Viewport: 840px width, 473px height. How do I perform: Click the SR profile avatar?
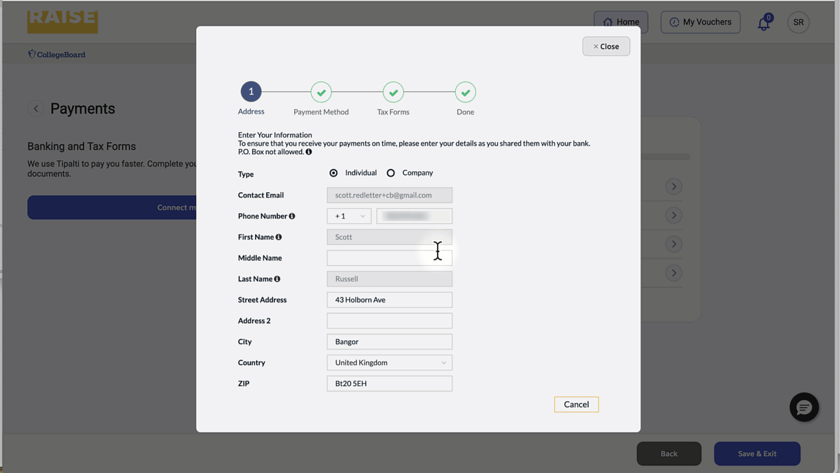798,22
